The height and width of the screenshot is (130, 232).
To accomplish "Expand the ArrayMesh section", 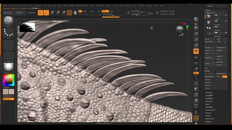I will coord(209,95).
